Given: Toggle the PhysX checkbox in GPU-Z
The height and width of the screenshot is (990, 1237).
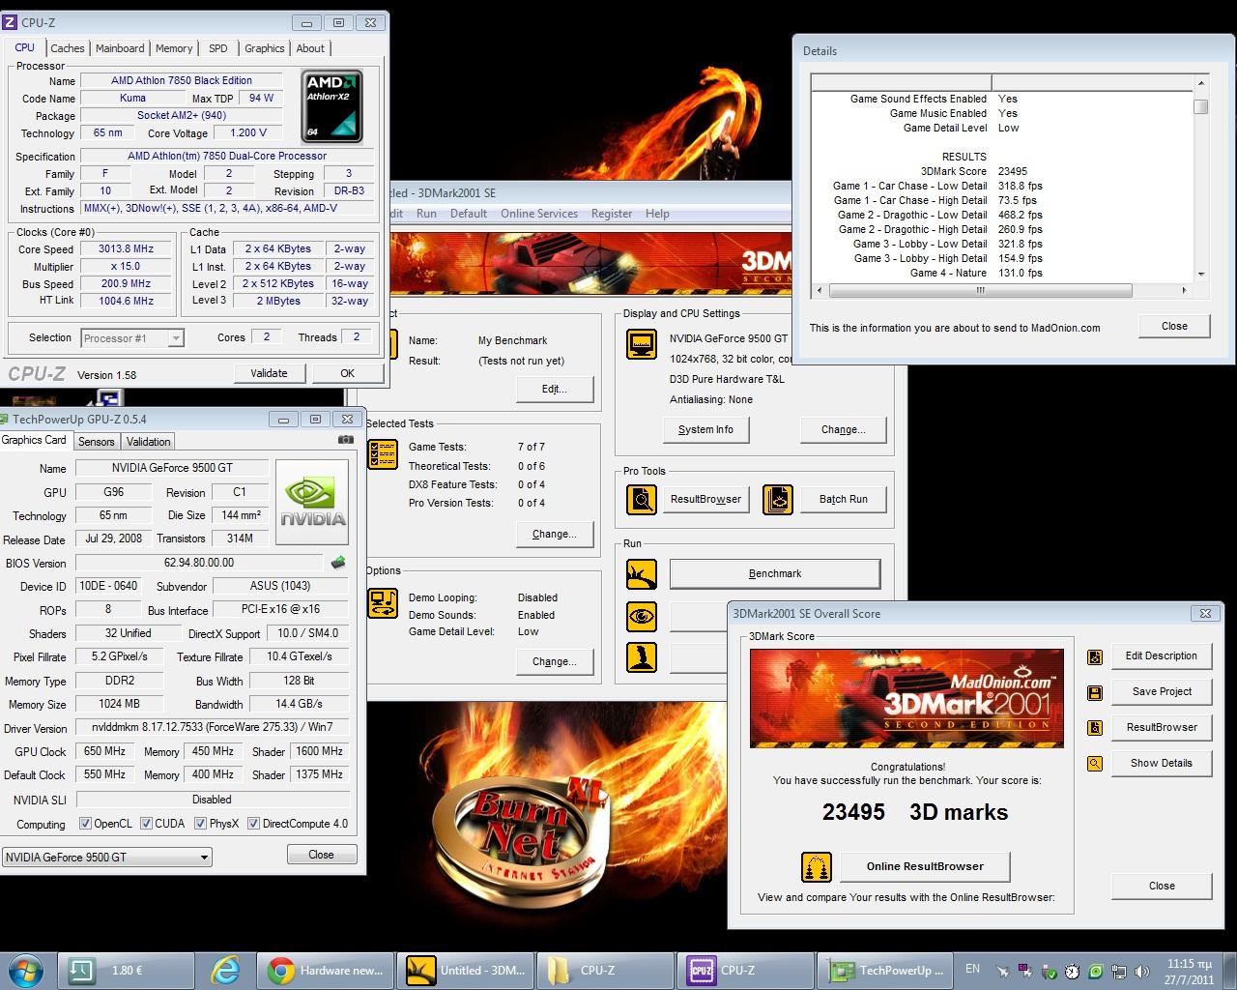Looking at the screenshot, I should 200,824.
